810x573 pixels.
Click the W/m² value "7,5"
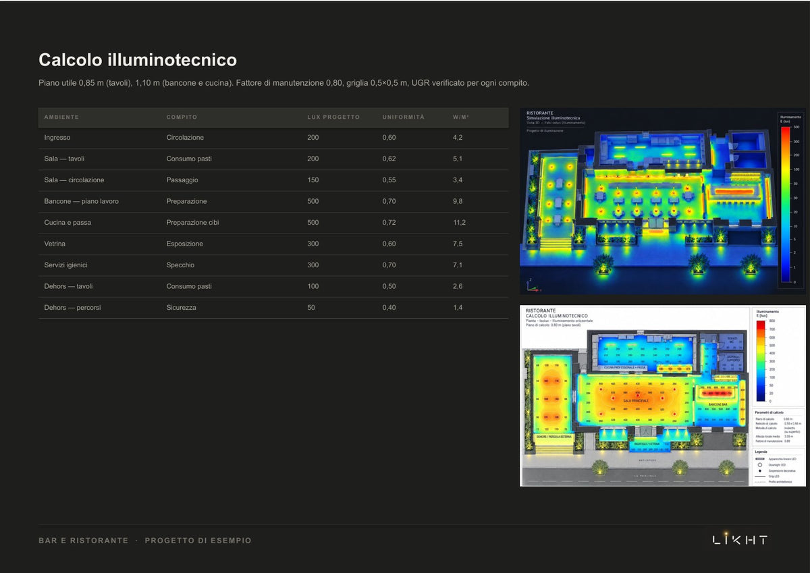click(458, 244)
